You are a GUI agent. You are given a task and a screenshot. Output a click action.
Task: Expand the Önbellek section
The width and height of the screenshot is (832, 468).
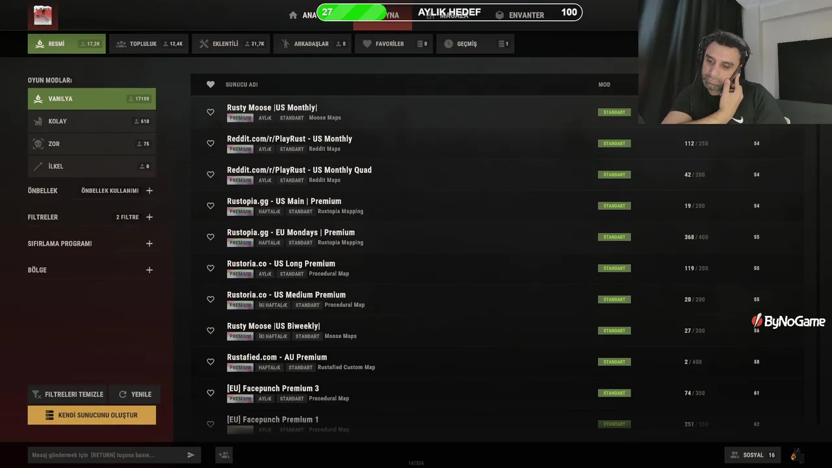(149, 190)
